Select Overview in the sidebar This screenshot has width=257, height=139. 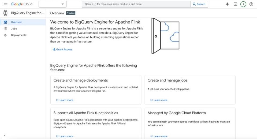click(16, 22)
